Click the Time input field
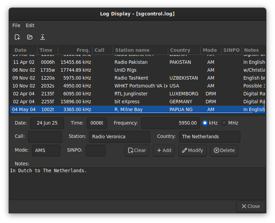This screenshot has width=275, height=223. pyautogui.click(x=97, y=123)
